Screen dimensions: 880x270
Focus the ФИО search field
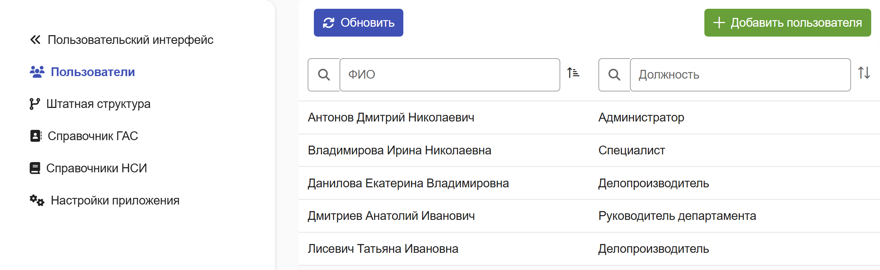click(450, 75)
